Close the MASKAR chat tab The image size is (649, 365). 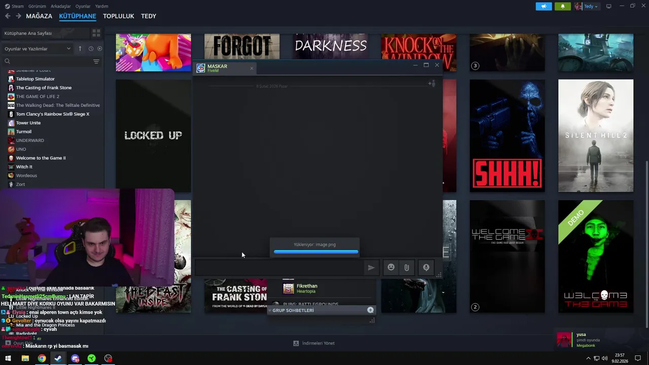251,68
